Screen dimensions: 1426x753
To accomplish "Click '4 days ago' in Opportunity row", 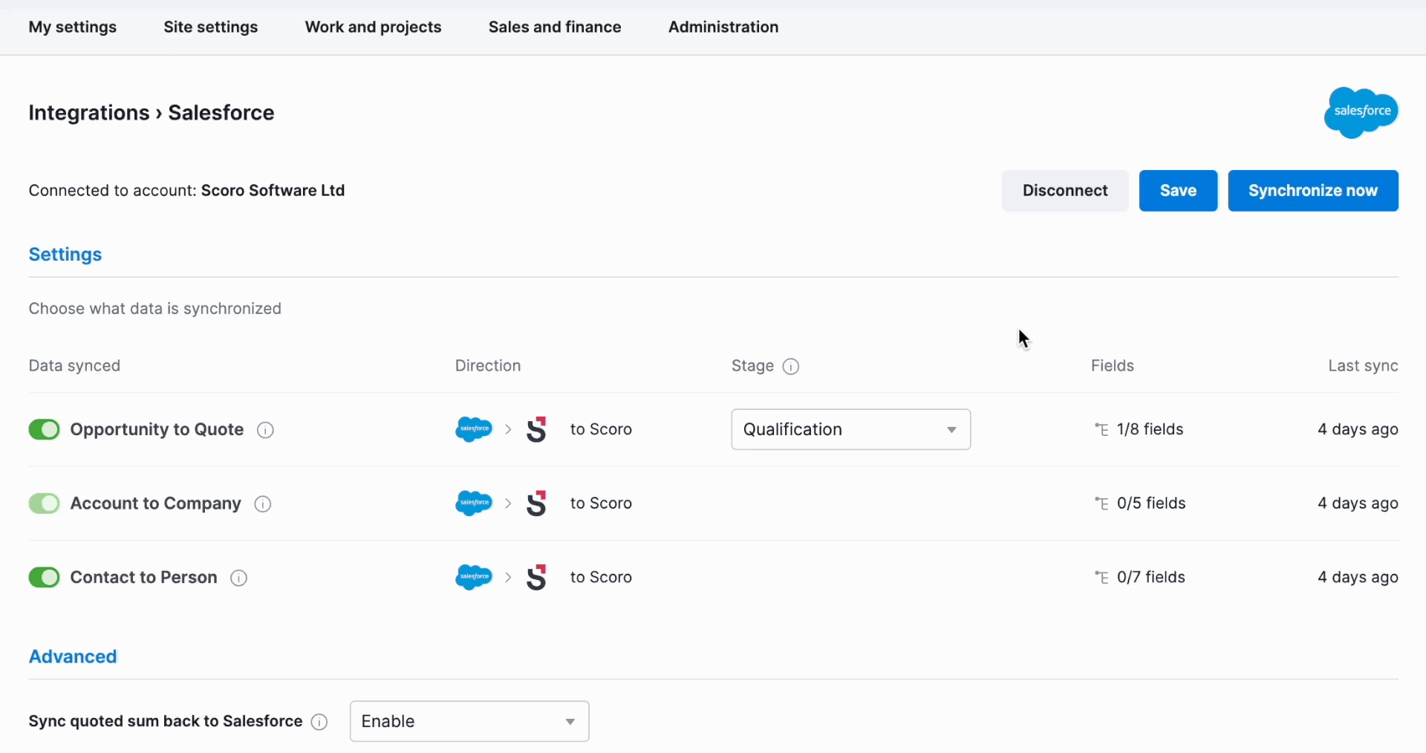I will pos(1358,429).
